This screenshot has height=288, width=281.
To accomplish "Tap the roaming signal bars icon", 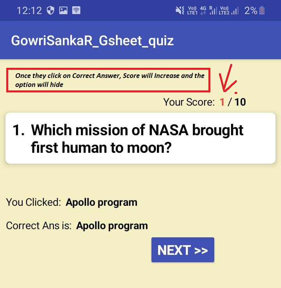I will (213, 11).
